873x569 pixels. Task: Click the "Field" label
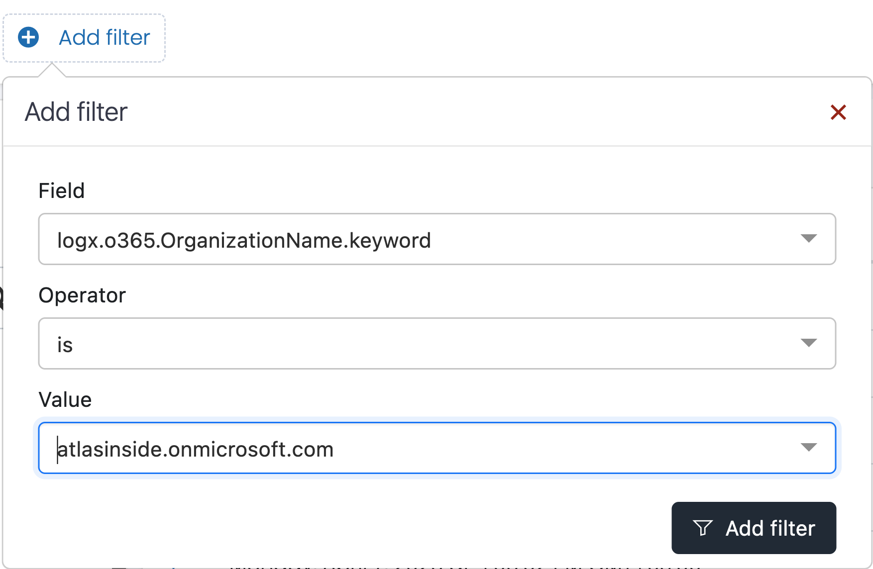pos(62,191)
